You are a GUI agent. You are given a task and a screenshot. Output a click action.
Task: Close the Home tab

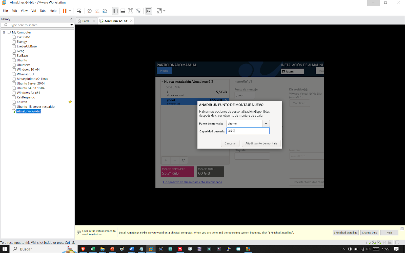pos(94,21)
